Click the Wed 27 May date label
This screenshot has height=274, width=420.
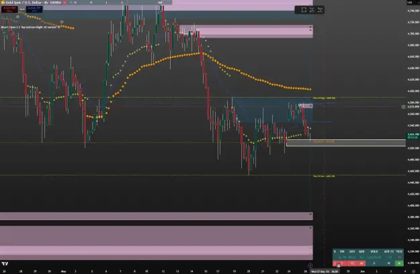(x=324, y=271)
